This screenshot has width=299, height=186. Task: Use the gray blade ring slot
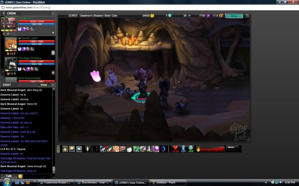coord(142,149)
